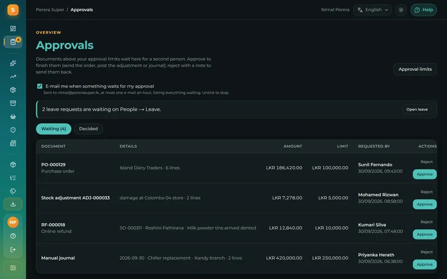Approve online refund RF-000018
This screenshot has width=447, height=279.
(x=425, y=234)
